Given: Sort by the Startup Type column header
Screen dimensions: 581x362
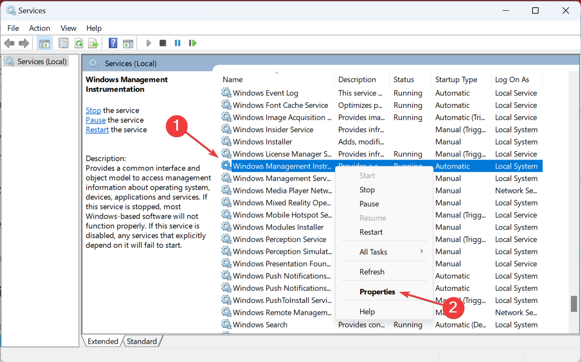Looking at the screenshot, I should (x=461, y=80).
